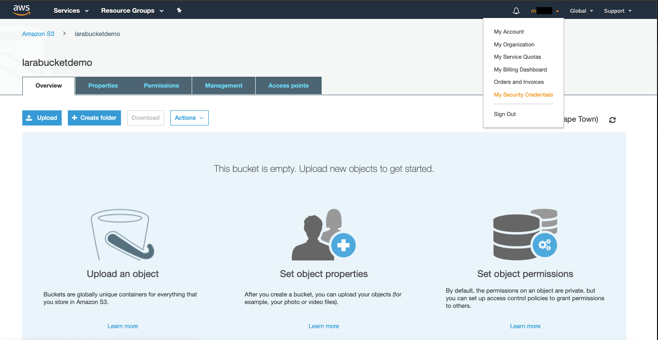Click the pushpin shortcuts icon
The width and height of the screenshot is (658, 340).
tap(179, 10)
